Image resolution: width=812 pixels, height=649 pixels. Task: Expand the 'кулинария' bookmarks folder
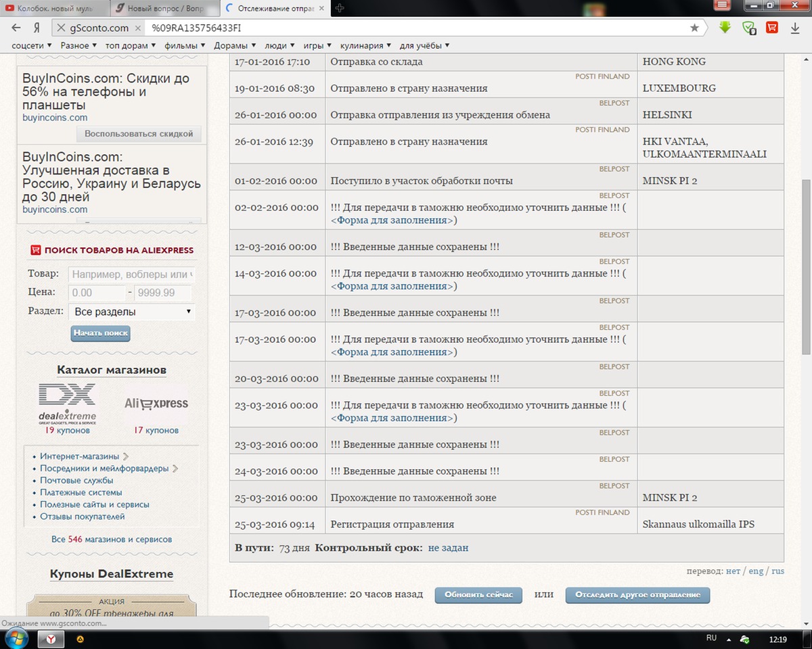click(x=366, y=45)
